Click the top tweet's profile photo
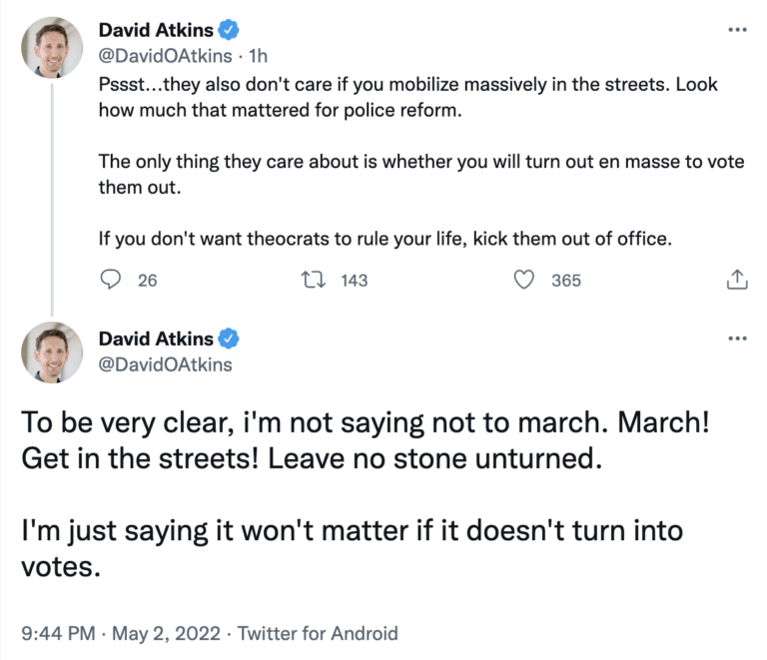 click(52, 47)
